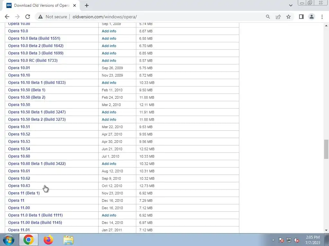Open Opera 10.10 Beta 1 (Build 1833)
This screenshot has width=329, height=246.
click(37, 82)
